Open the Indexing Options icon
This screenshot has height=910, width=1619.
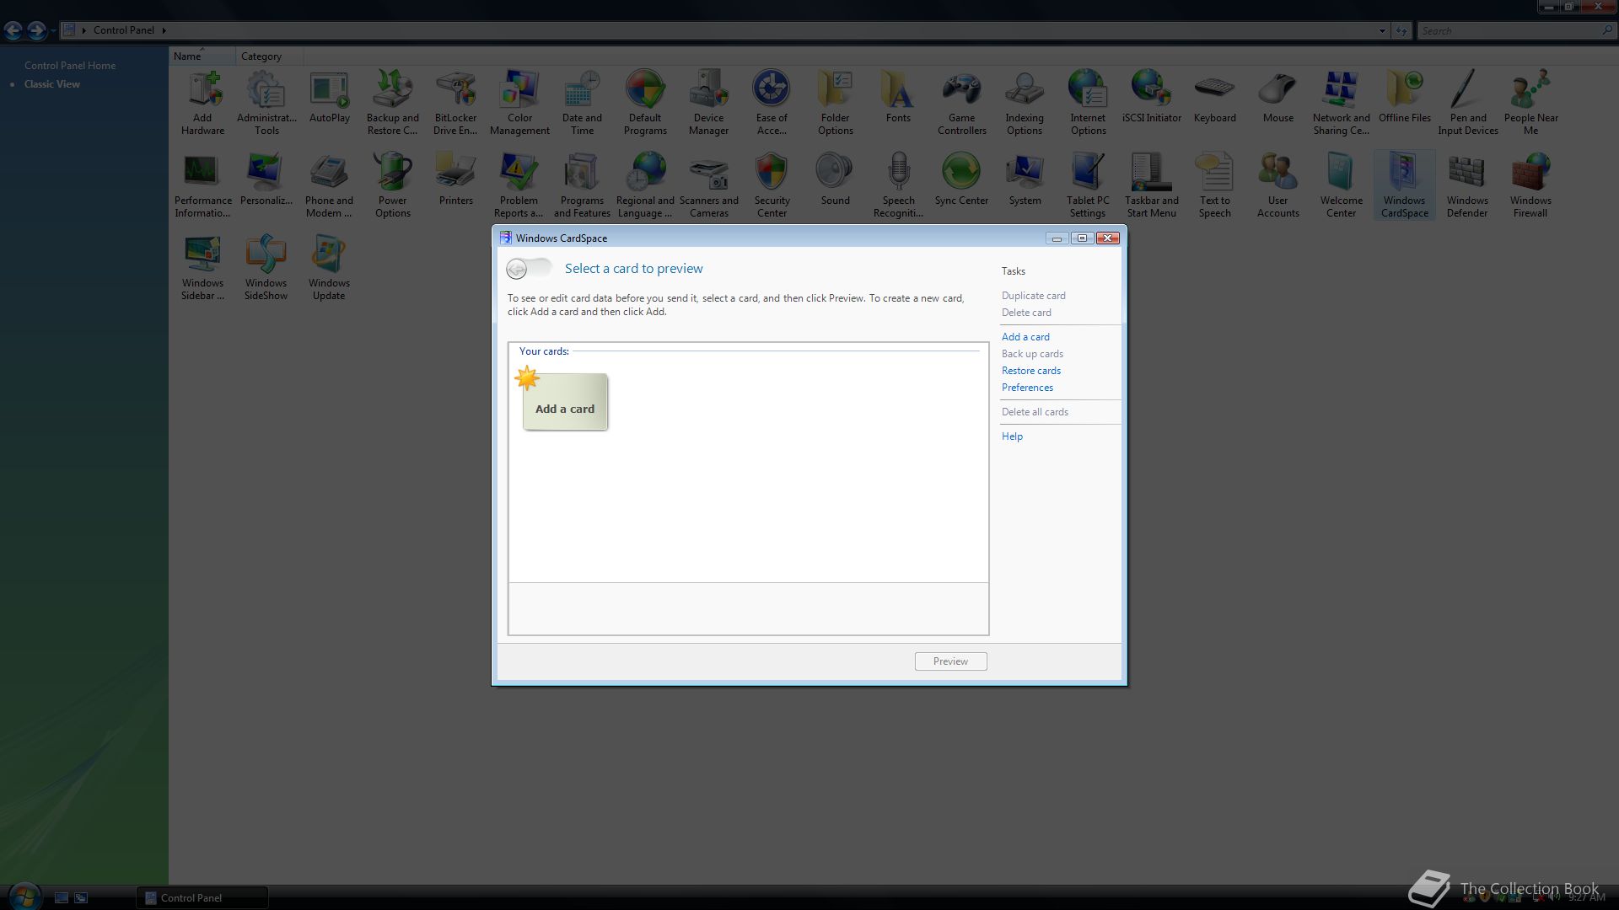(x=1025, y=103)
